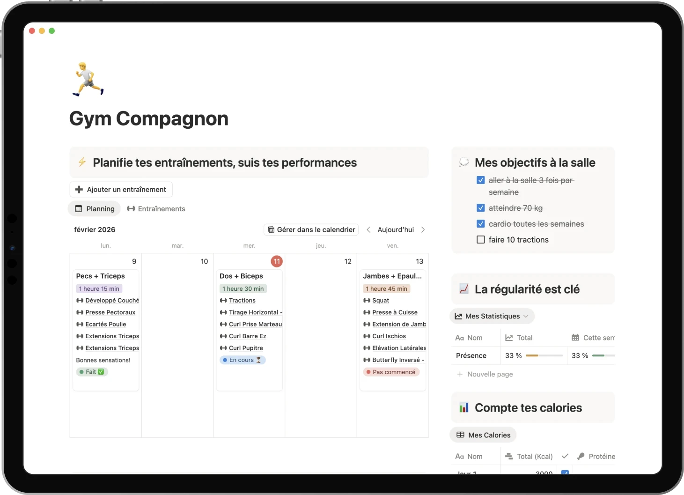Viewport: 684px width, 495px height.
Task: Click the '1 heure 15 min' duration tag
Action: (x=99, y=289)
